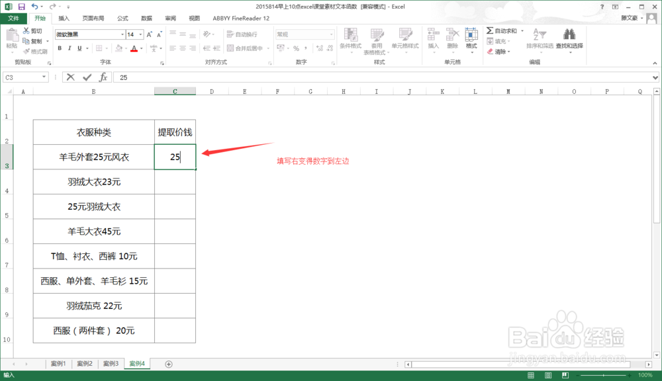Screen dimensions: 662x381
Task: Toggle italic formatting
Action: point(69,48)
